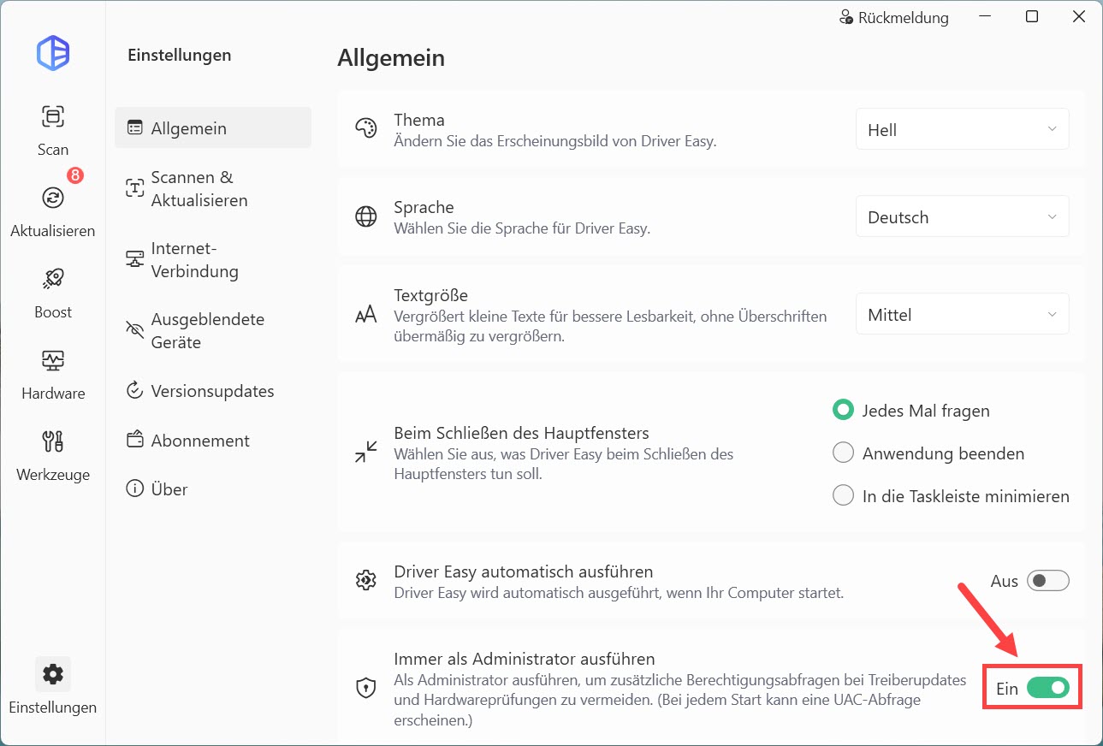Open Scannen & Aktualisieren settings

coord(213,189)
